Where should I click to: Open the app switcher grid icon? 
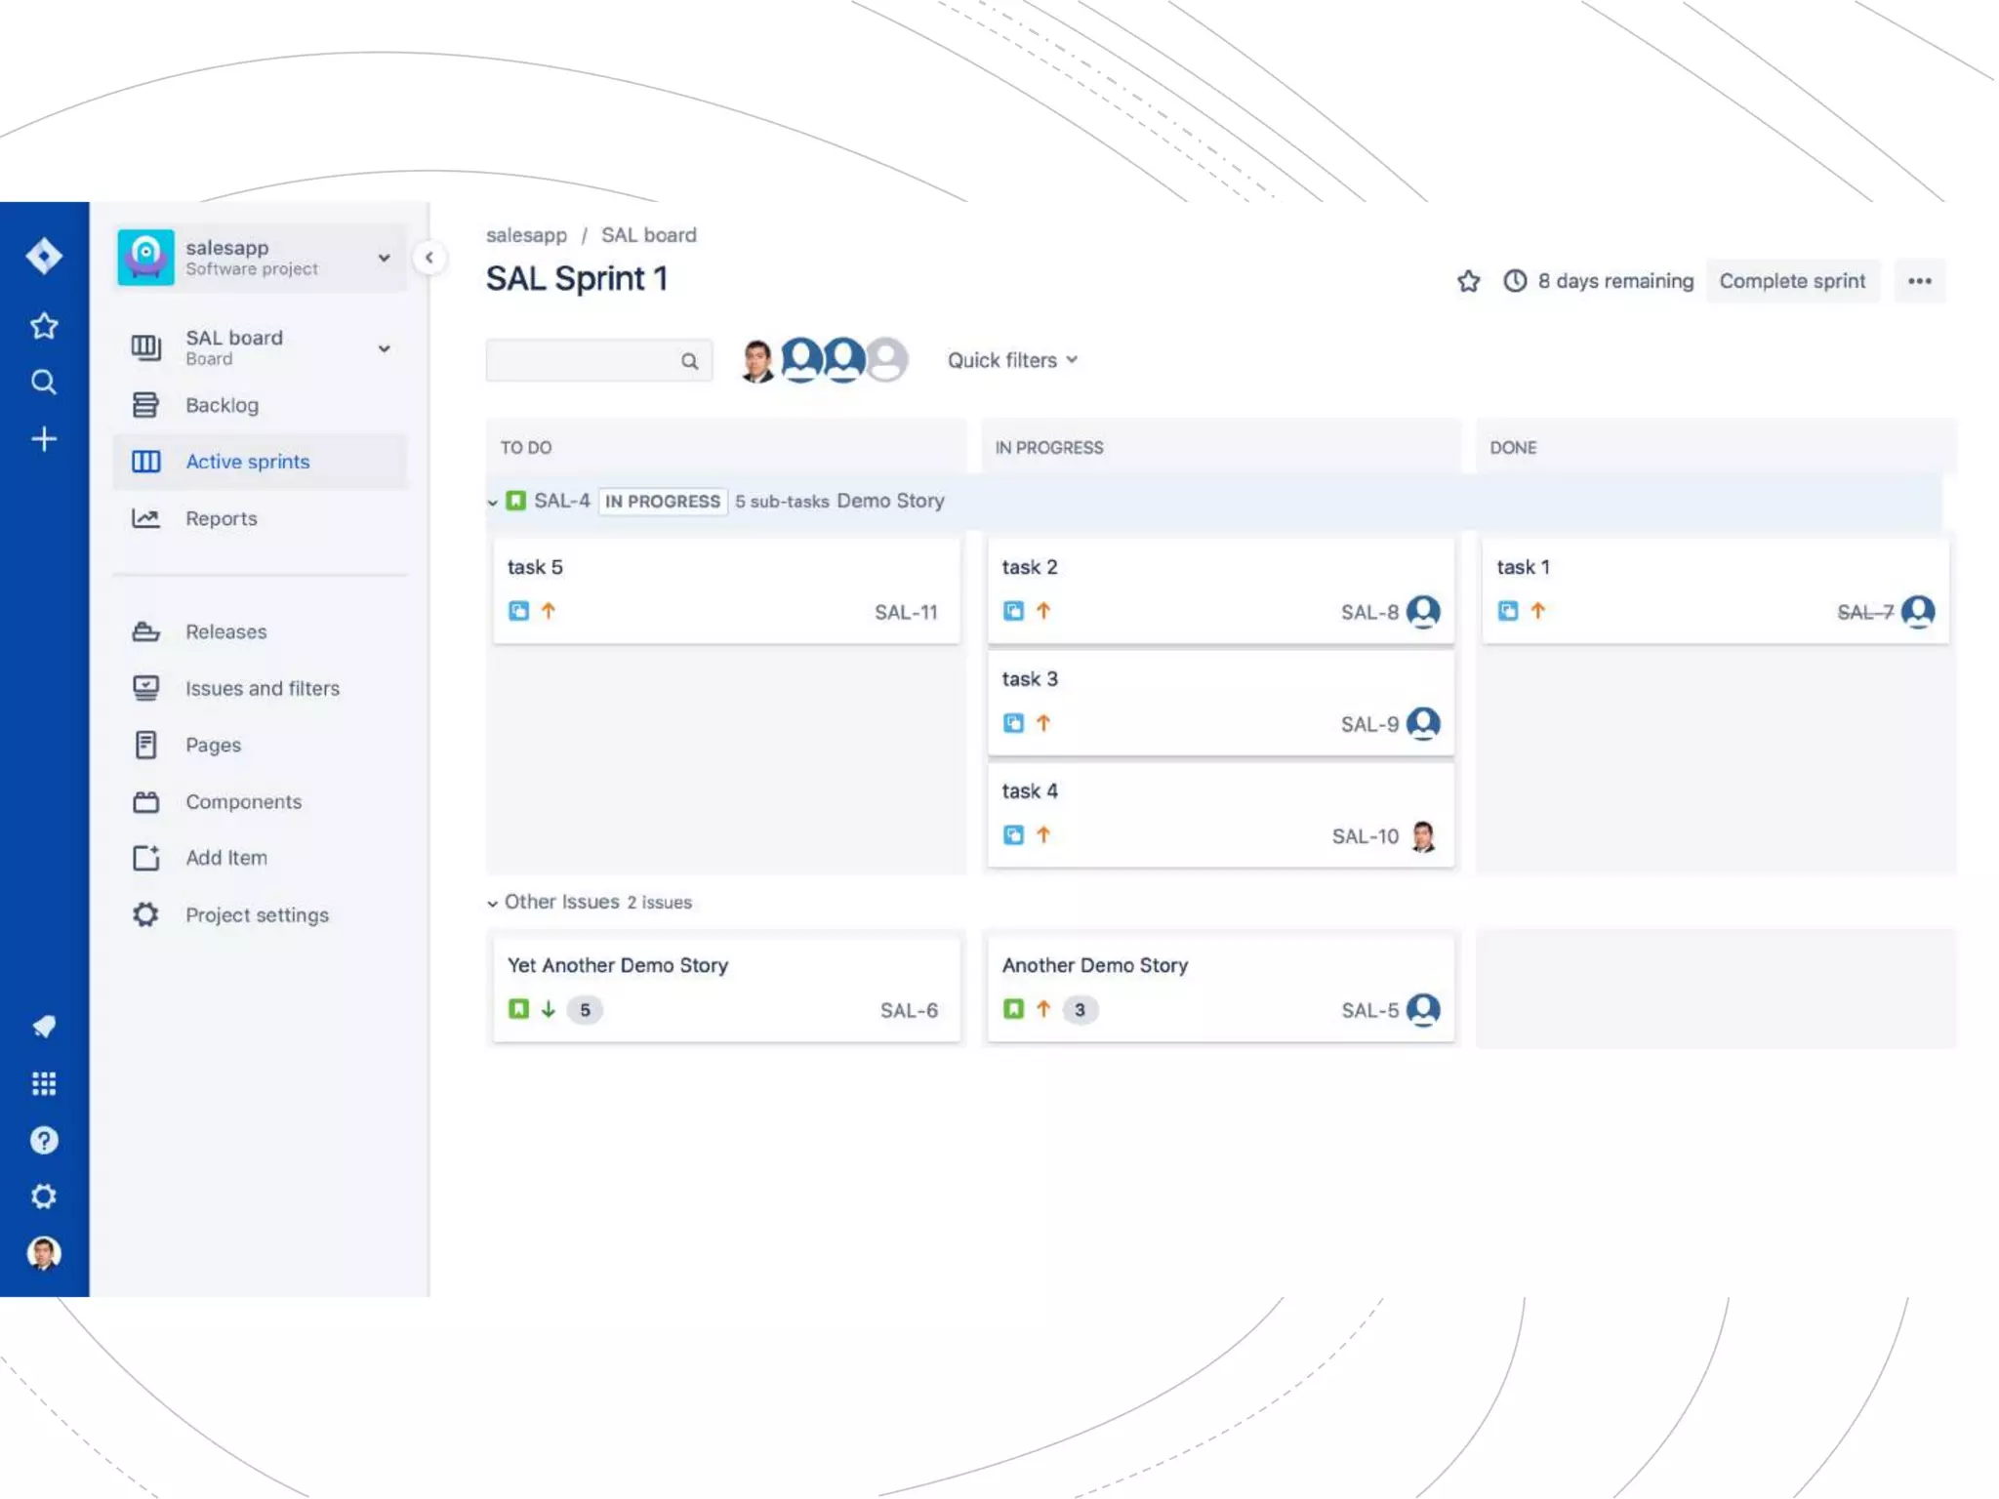(x=44, y=1083)
